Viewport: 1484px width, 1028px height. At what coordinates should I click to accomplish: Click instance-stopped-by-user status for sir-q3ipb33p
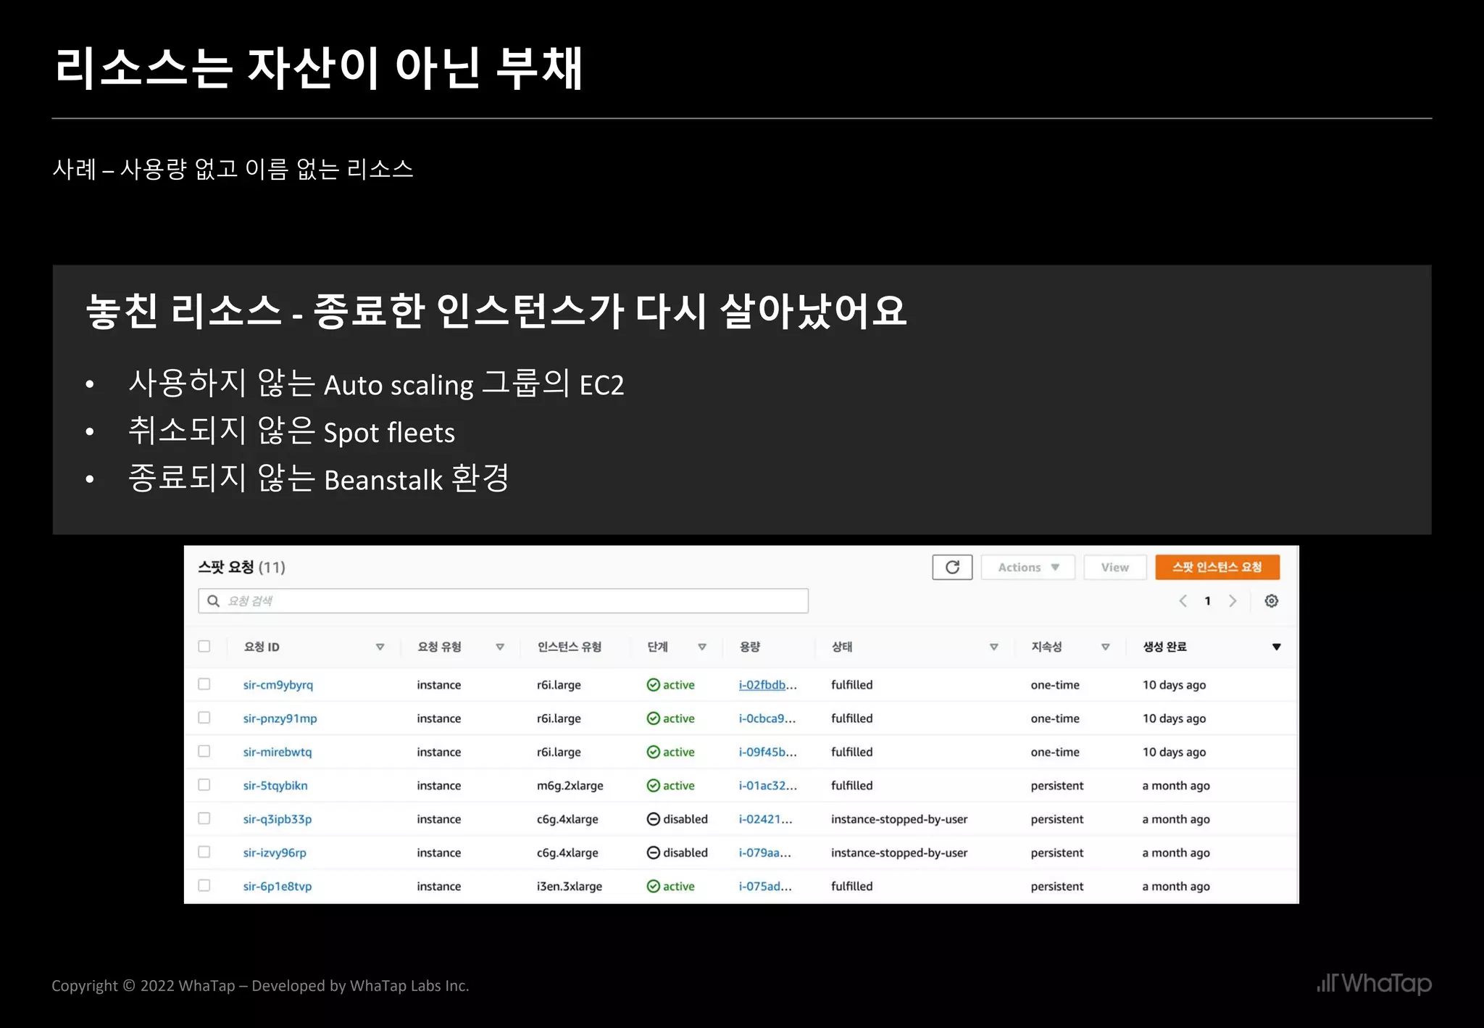pos(899,819)
